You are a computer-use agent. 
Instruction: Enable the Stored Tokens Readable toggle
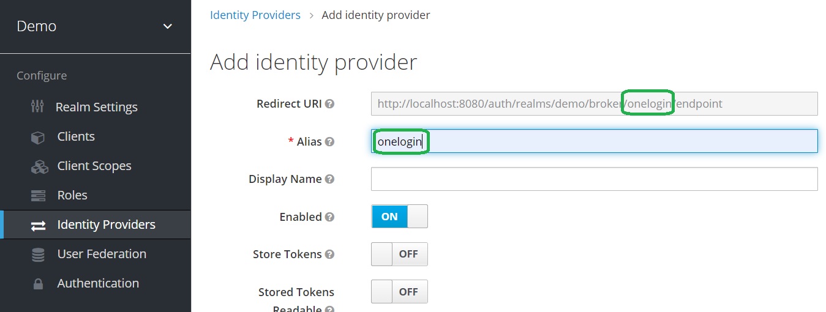399,292
